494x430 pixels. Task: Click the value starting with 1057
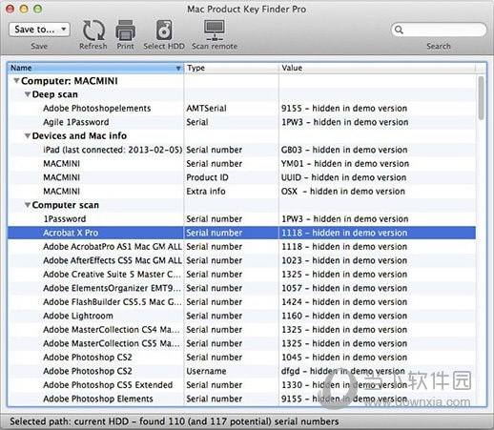tap(344, 288)
